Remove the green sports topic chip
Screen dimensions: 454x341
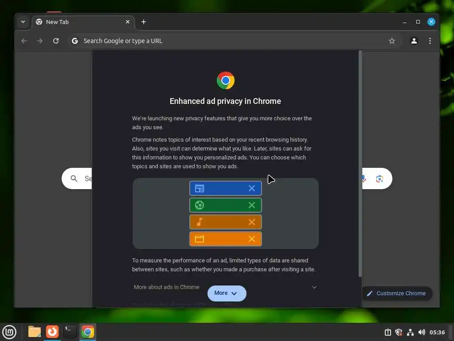(252, 205)
